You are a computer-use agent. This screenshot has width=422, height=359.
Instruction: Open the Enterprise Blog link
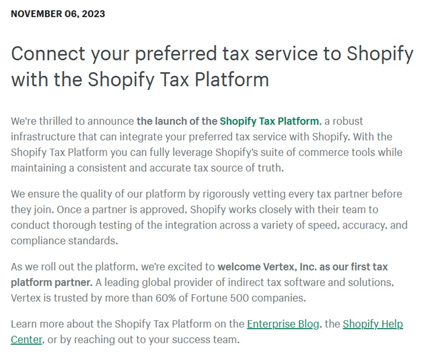point(283,324)
